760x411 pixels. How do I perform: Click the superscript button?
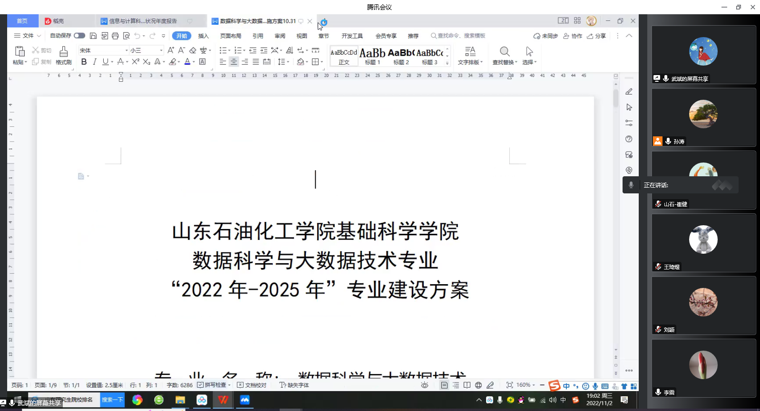[136, 62]
